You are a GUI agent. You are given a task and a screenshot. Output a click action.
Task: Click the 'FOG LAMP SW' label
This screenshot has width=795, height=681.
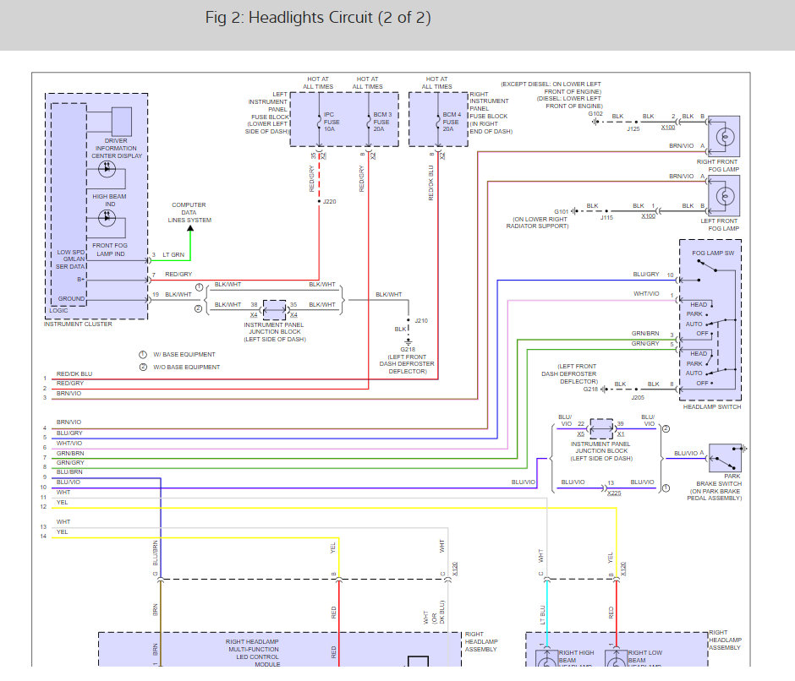(x=713, y=253)
